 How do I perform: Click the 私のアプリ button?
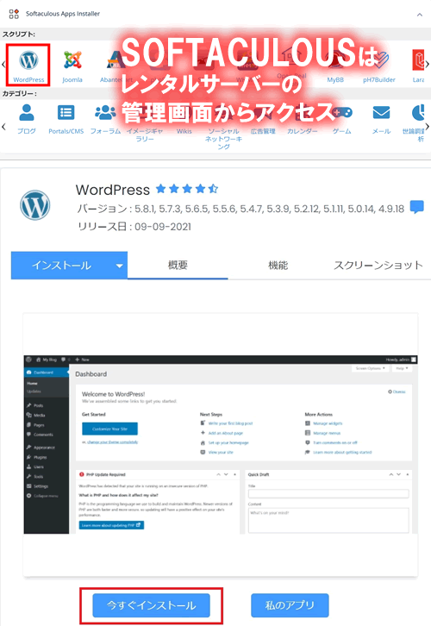[290, 605]
